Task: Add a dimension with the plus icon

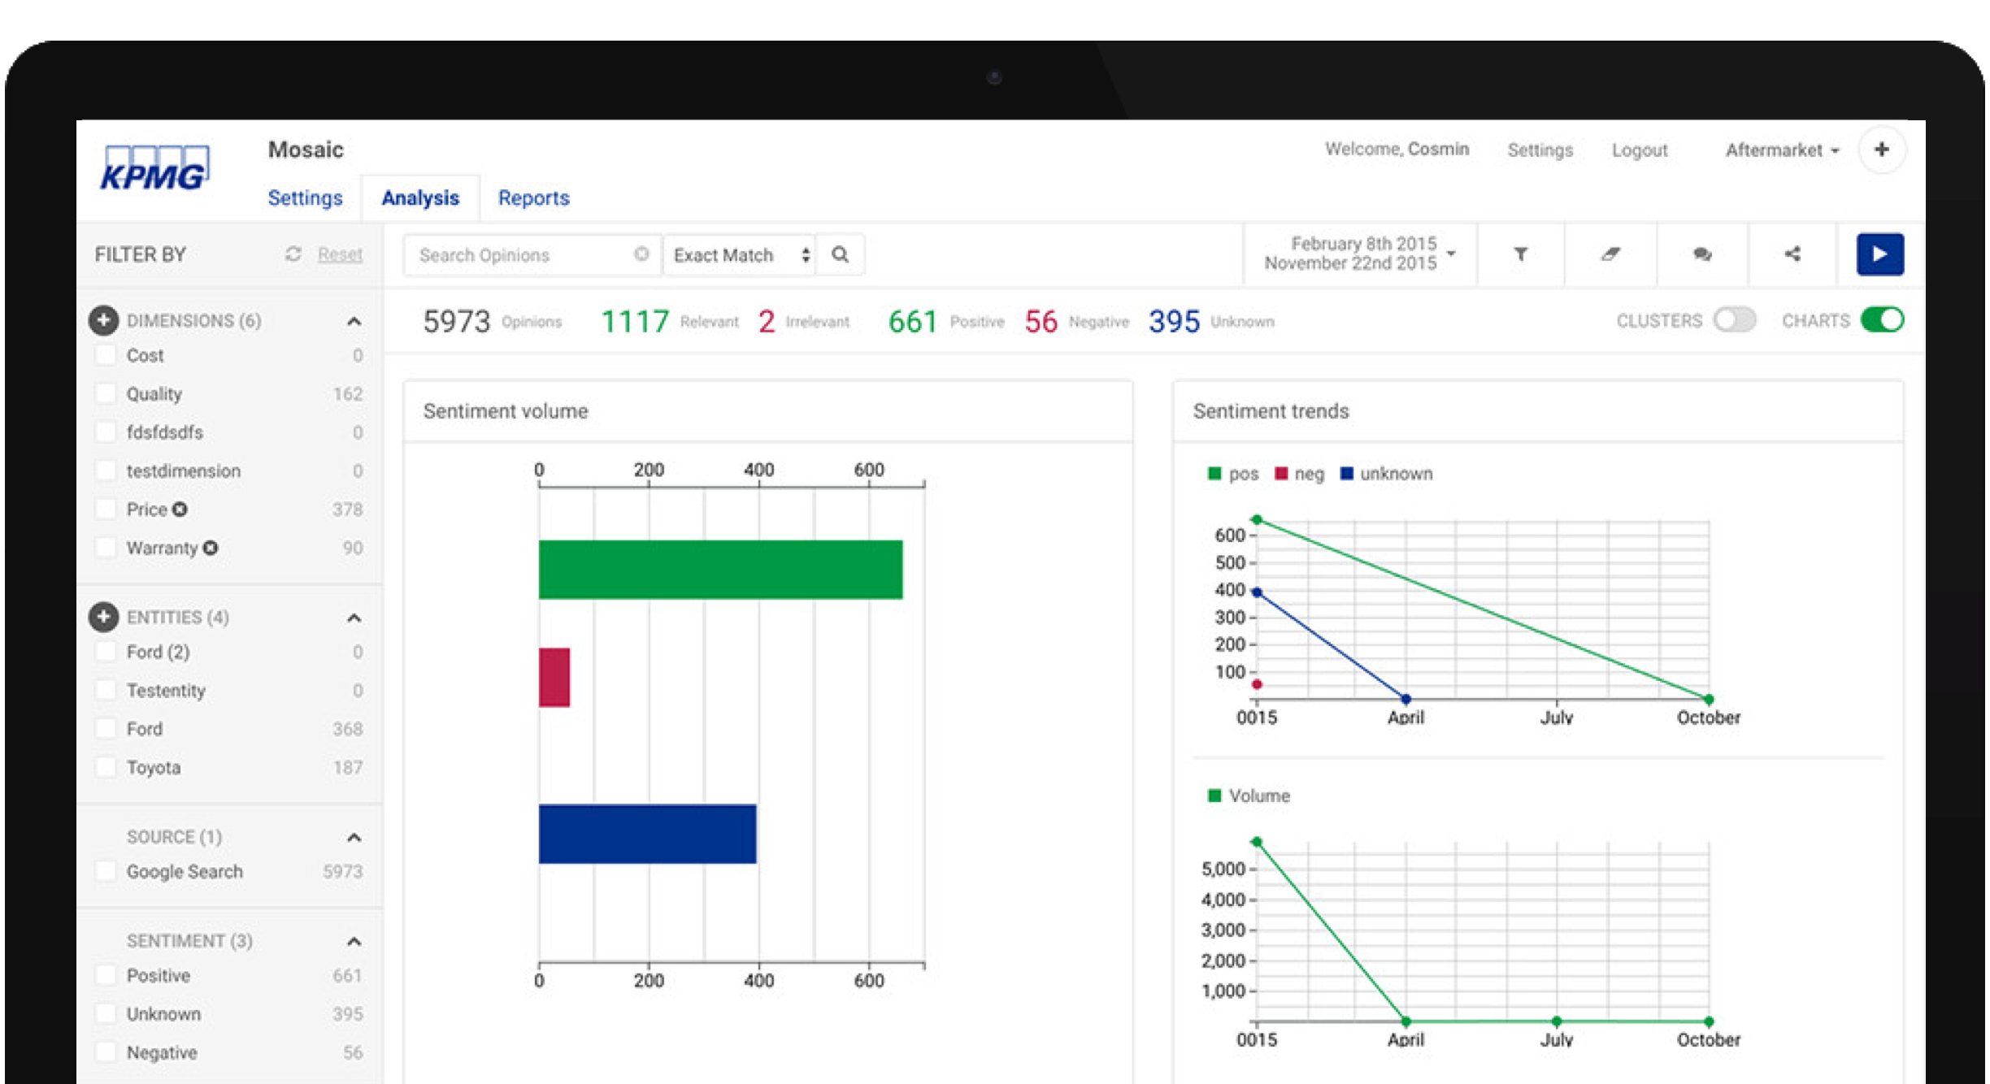Action: tap(103, 320)
